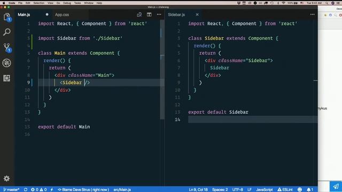Click 'class Sidebar extends Component' line
Viewport: 342px width, 192px height.
click(233, 38)
